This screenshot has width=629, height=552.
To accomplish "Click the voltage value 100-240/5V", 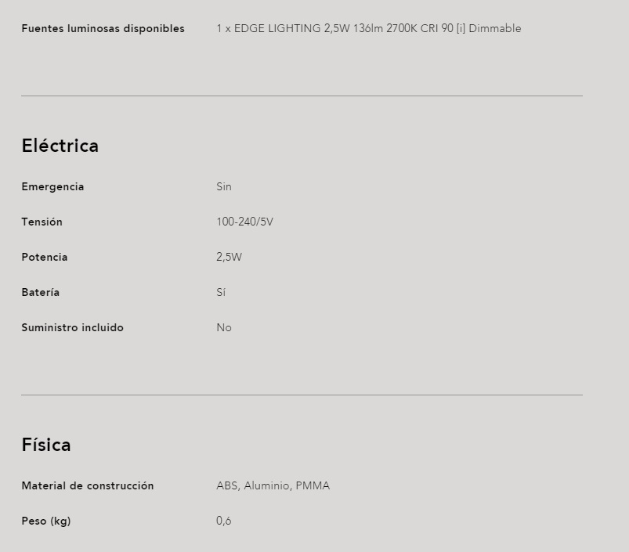I will coord(244,222).
